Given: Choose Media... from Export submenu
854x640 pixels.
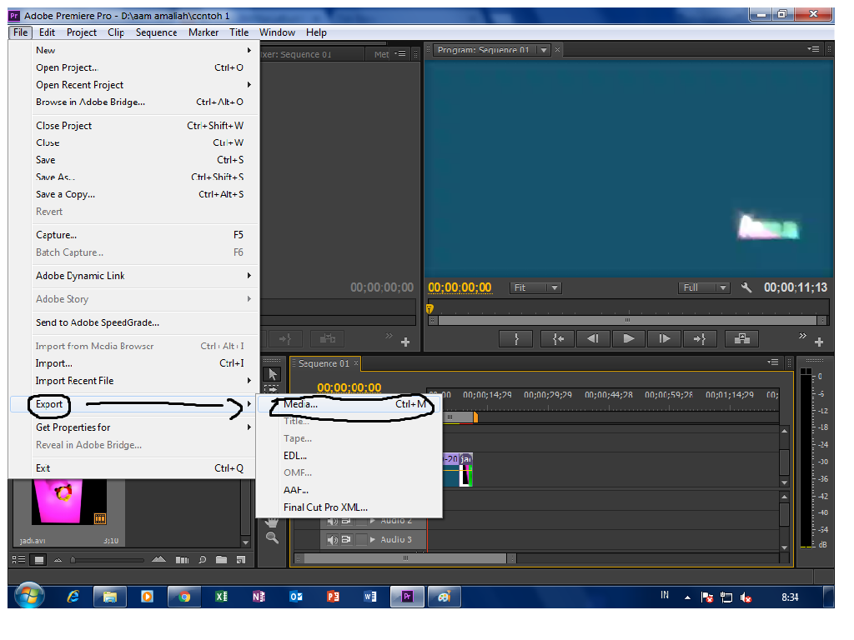Looking at the screenshot, I should tap(349, 404).
